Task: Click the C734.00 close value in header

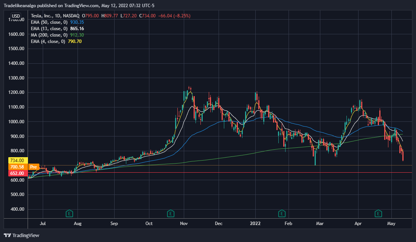Action: 147,16
